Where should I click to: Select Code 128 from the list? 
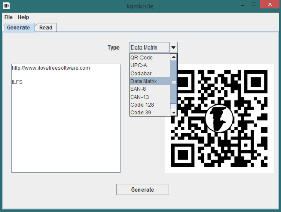(150, 105)
